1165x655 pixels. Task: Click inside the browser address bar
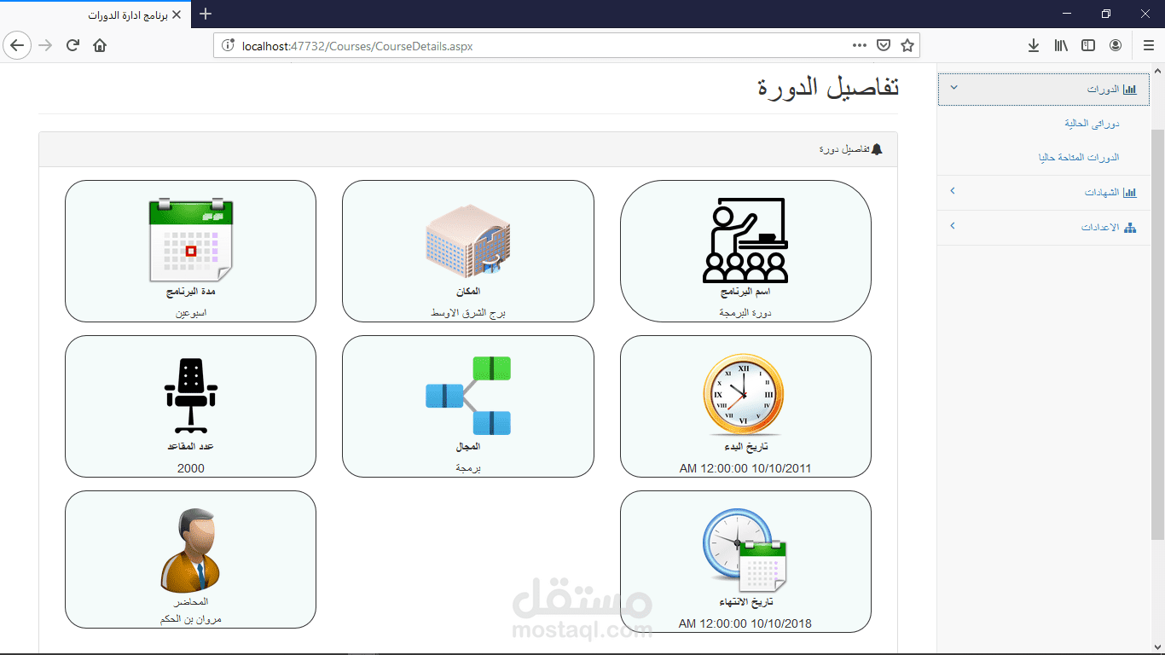point(512,45)
